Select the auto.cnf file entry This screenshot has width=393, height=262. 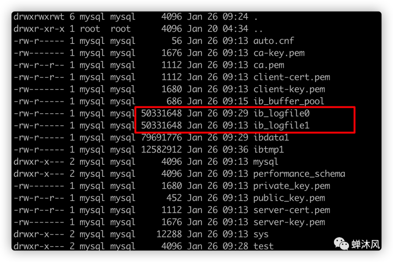coord(274,41)
